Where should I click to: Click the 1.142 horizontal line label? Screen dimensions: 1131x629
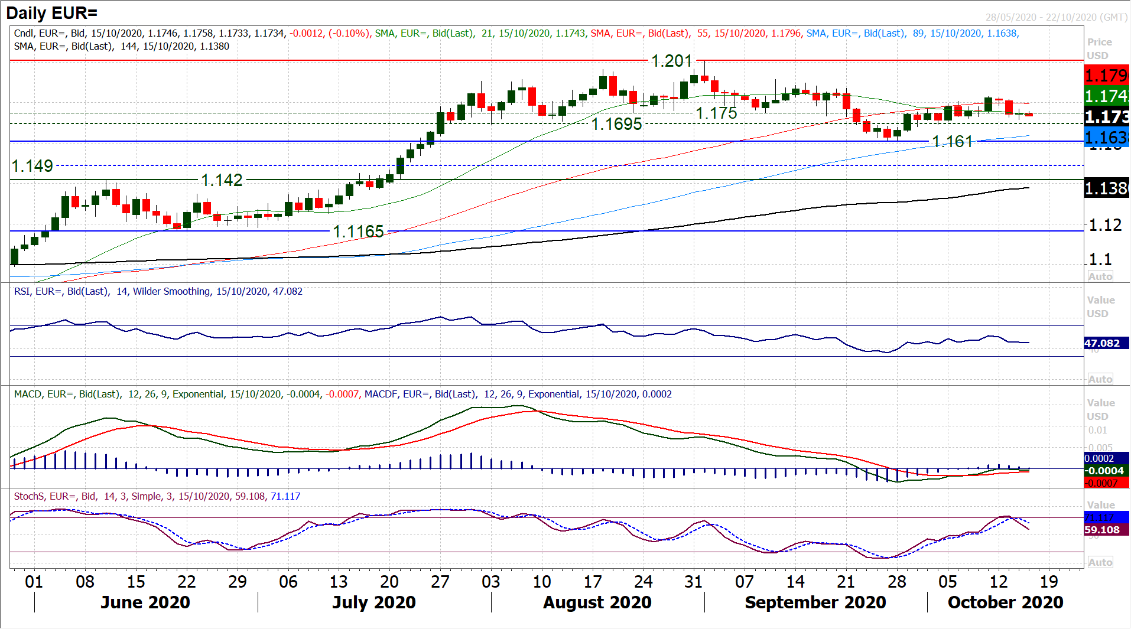click(222, 180)
